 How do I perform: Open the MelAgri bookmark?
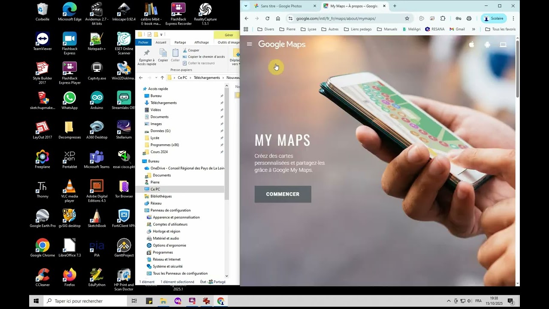click(x=411, y=29)
